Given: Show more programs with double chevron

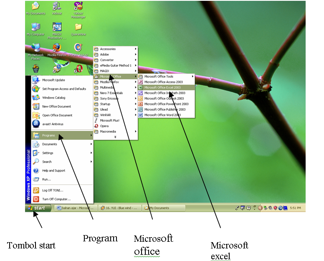Looking at the screenshot, I should [x=115, y=137].
